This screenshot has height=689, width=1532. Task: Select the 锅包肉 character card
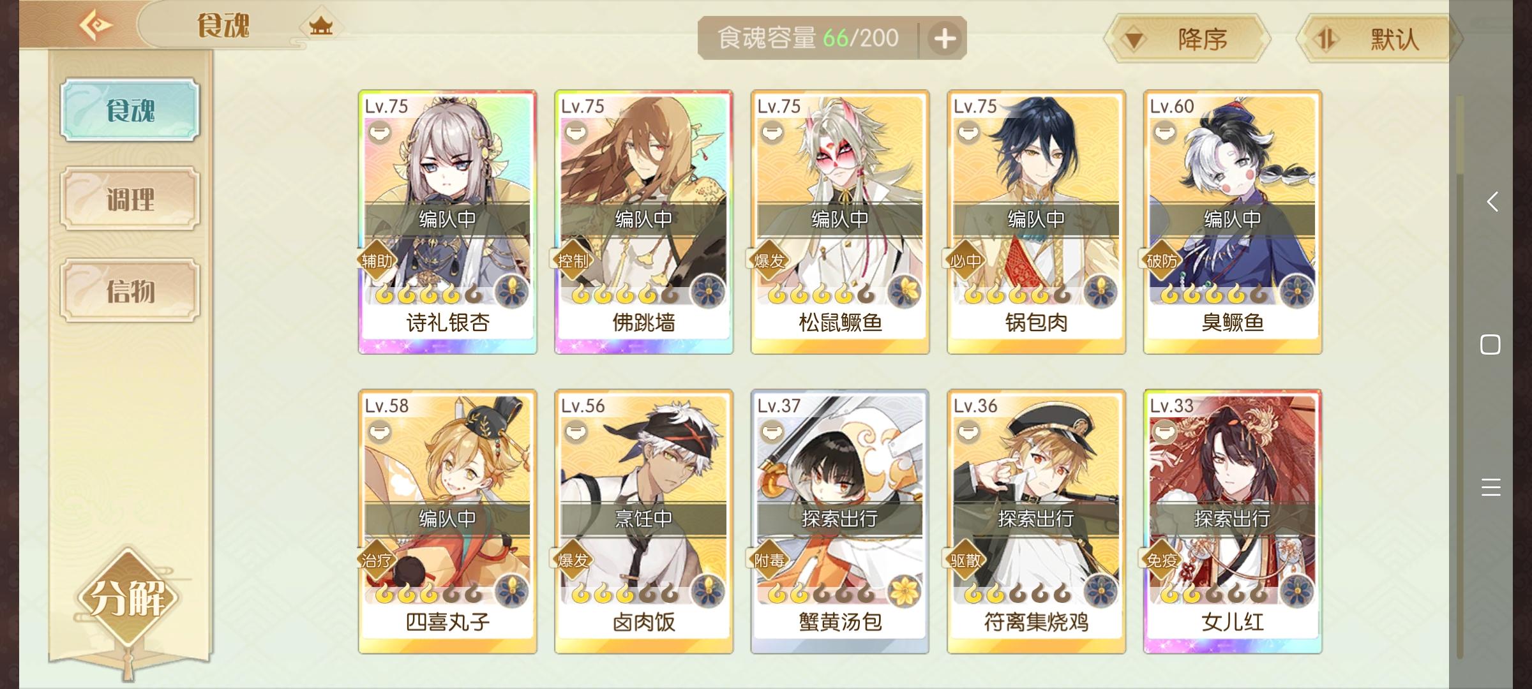pyautogui.click(x=1036, y=222)
